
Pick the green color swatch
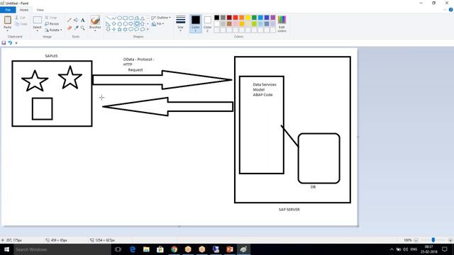click(x=254, y=18)
